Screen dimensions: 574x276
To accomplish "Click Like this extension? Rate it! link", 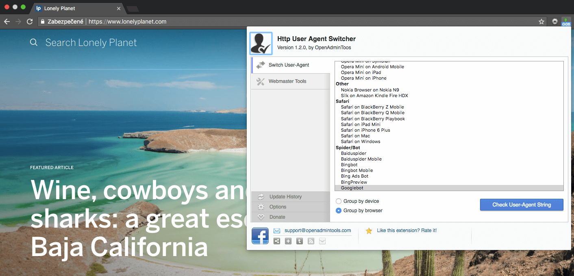I will [407, 230].
